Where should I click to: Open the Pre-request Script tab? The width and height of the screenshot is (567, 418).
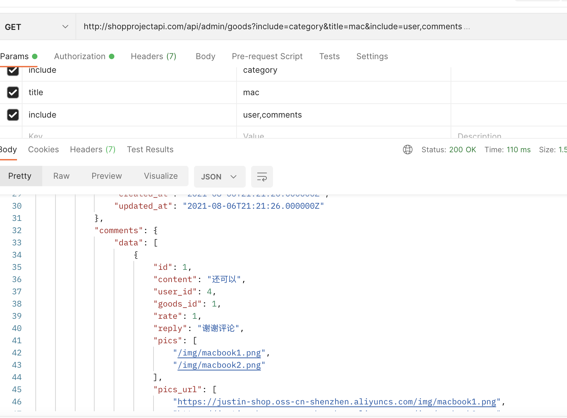click(x=267, y=56)
